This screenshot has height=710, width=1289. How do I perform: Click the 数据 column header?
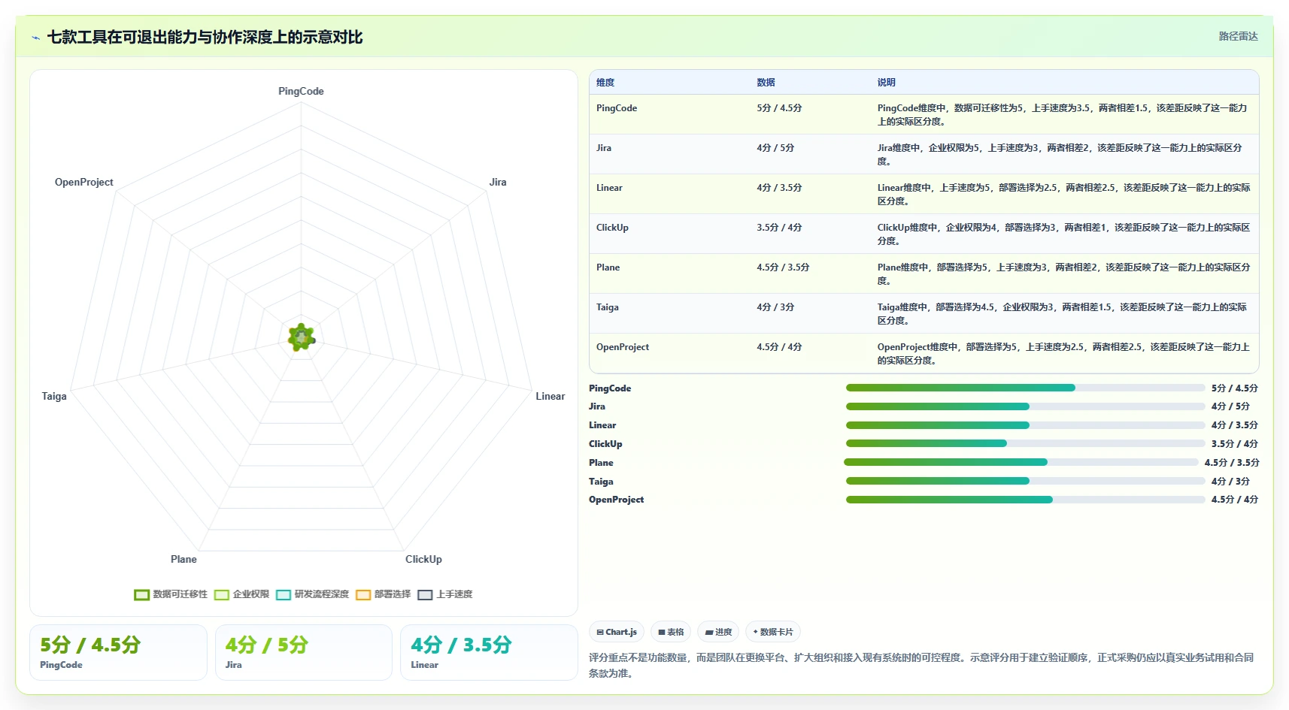click(x=766, y=83)
